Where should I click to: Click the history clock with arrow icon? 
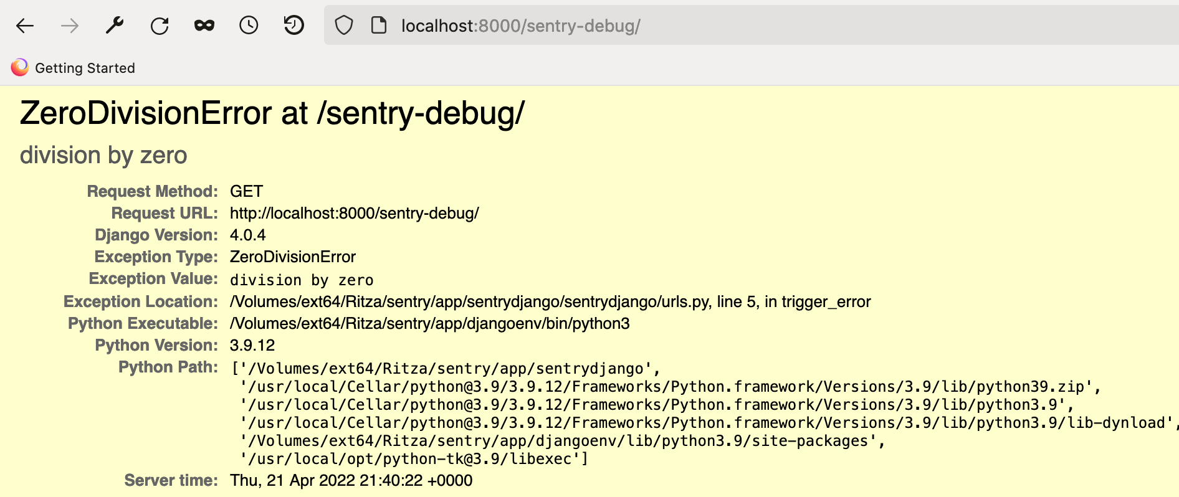click(x=294, y=26)
